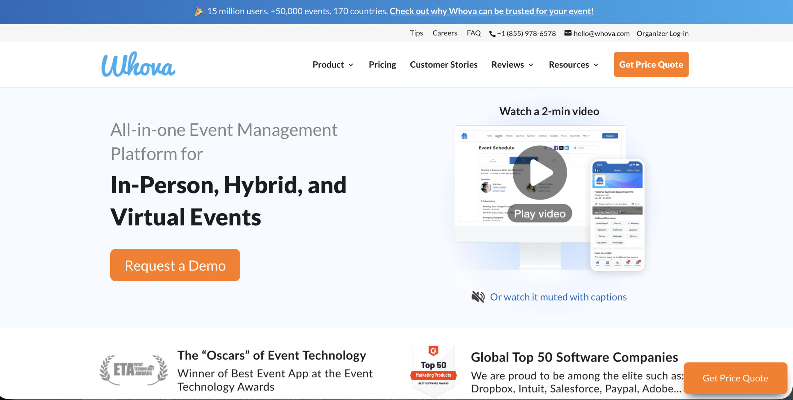This screenshot has width=793, height=400.
Task: Click the phone mockup in video preview
Action: (617, 215)
